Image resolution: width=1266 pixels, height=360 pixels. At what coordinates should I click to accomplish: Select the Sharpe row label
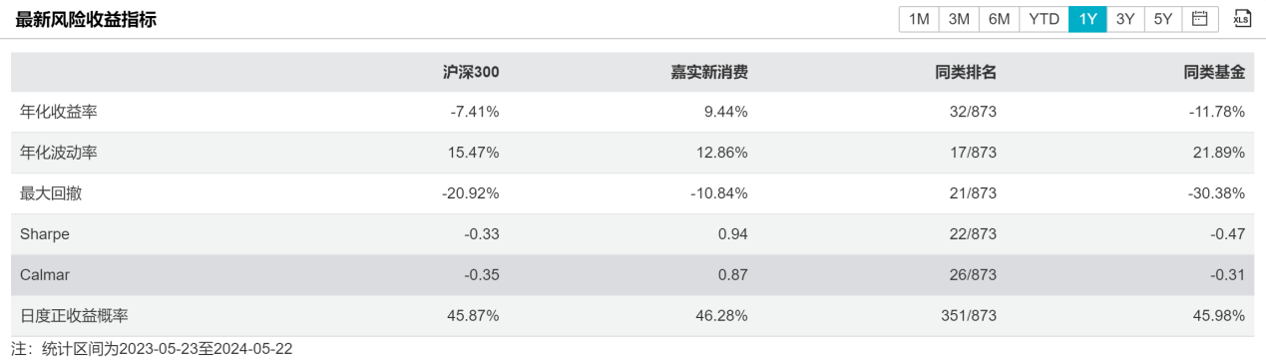coord(45,234)
